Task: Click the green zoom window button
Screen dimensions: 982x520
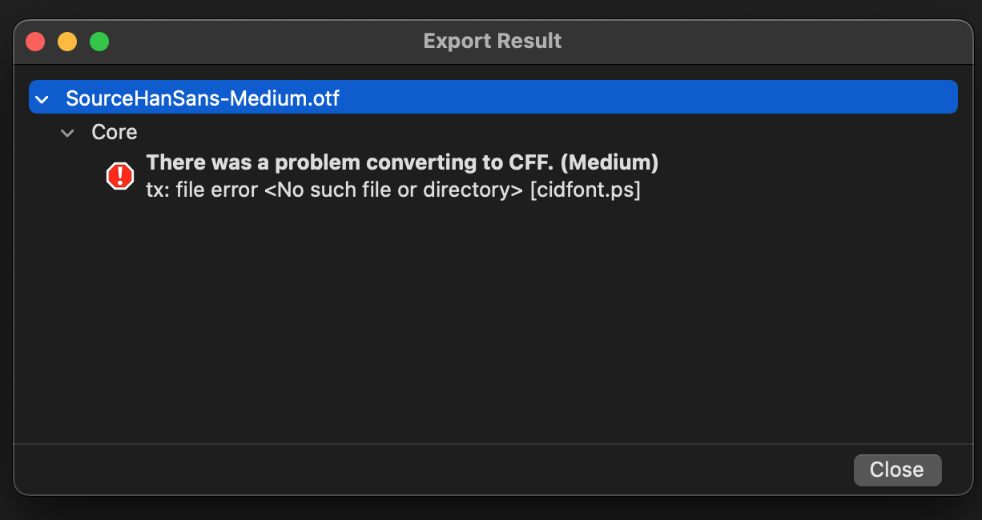Action: point(99,42)
